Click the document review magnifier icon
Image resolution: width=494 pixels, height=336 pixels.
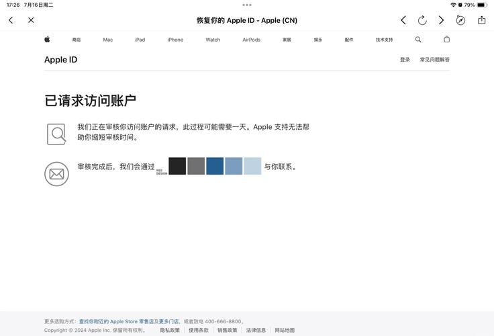coord(56,134)
